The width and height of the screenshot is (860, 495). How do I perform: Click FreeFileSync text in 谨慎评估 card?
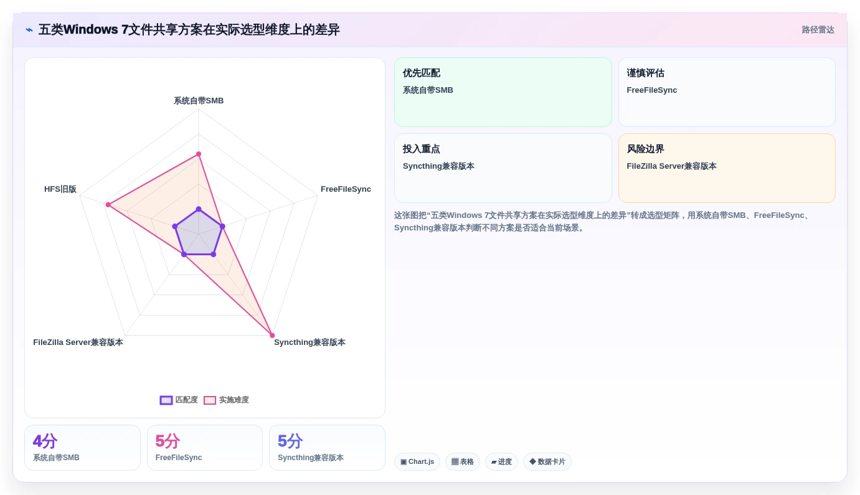click(651, 90)
